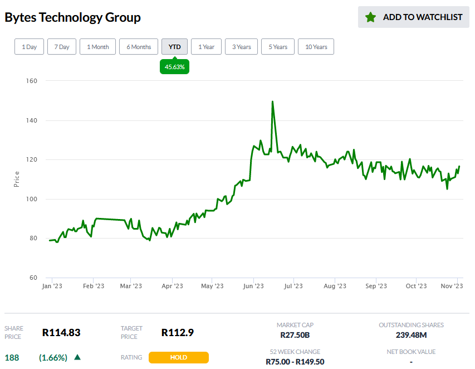Click the (1.66%) percentage change text

coord(53,358)
